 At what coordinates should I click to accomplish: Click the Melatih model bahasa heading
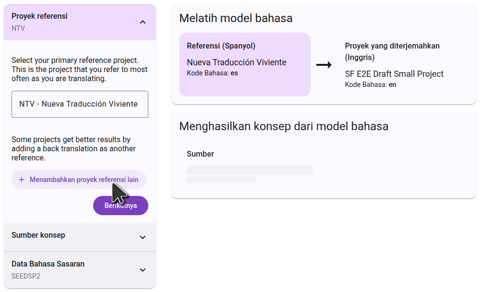point(236,18)
